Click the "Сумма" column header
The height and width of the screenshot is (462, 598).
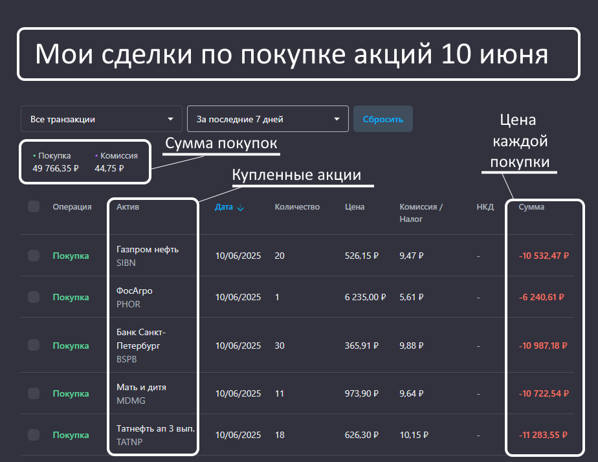[531, 207]
